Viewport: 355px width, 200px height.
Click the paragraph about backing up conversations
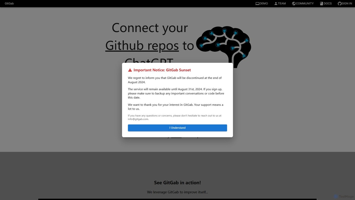176,93
